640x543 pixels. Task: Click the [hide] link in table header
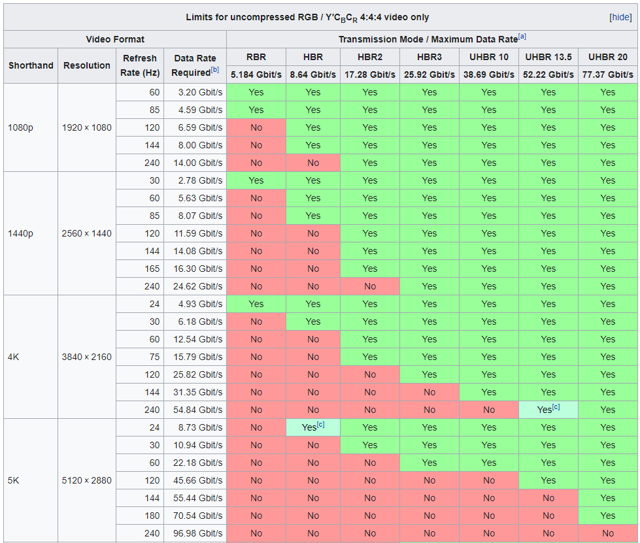pos(620,17)
